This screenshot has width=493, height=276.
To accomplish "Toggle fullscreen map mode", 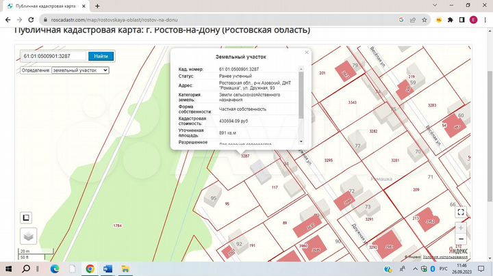I will click(461, 212).
